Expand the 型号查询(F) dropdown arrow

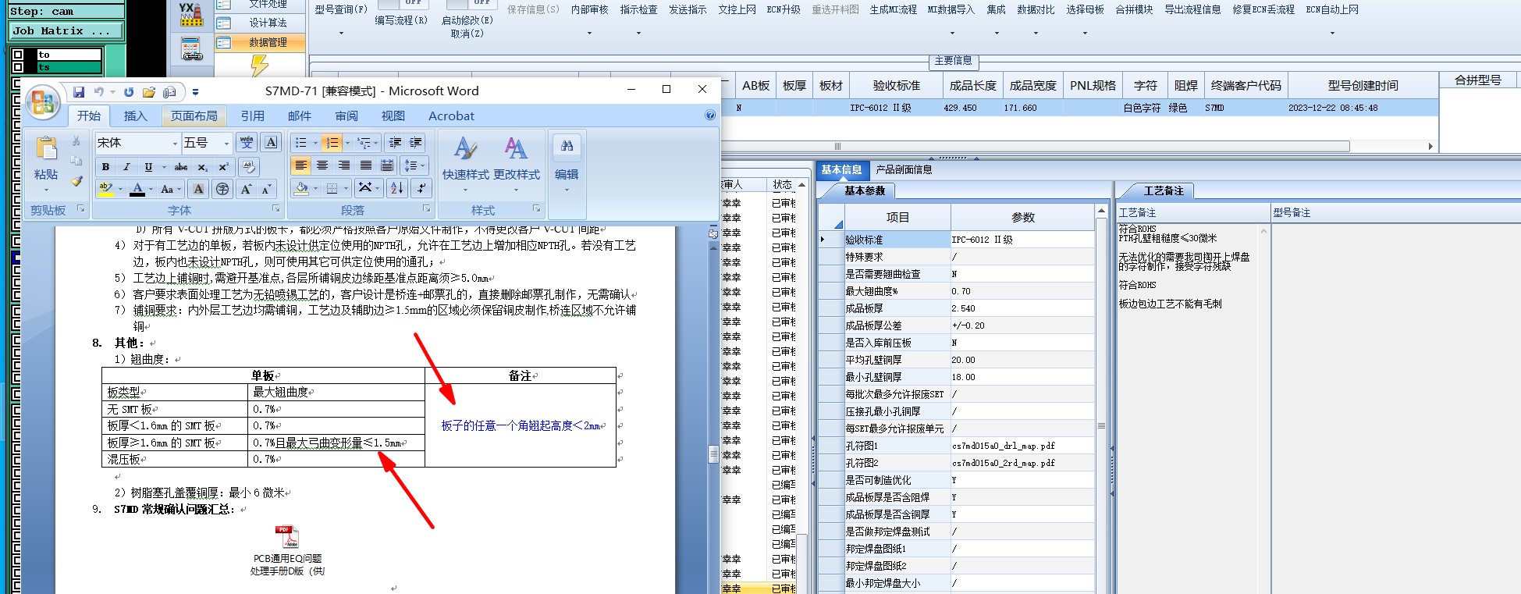(x=341, y=33)
